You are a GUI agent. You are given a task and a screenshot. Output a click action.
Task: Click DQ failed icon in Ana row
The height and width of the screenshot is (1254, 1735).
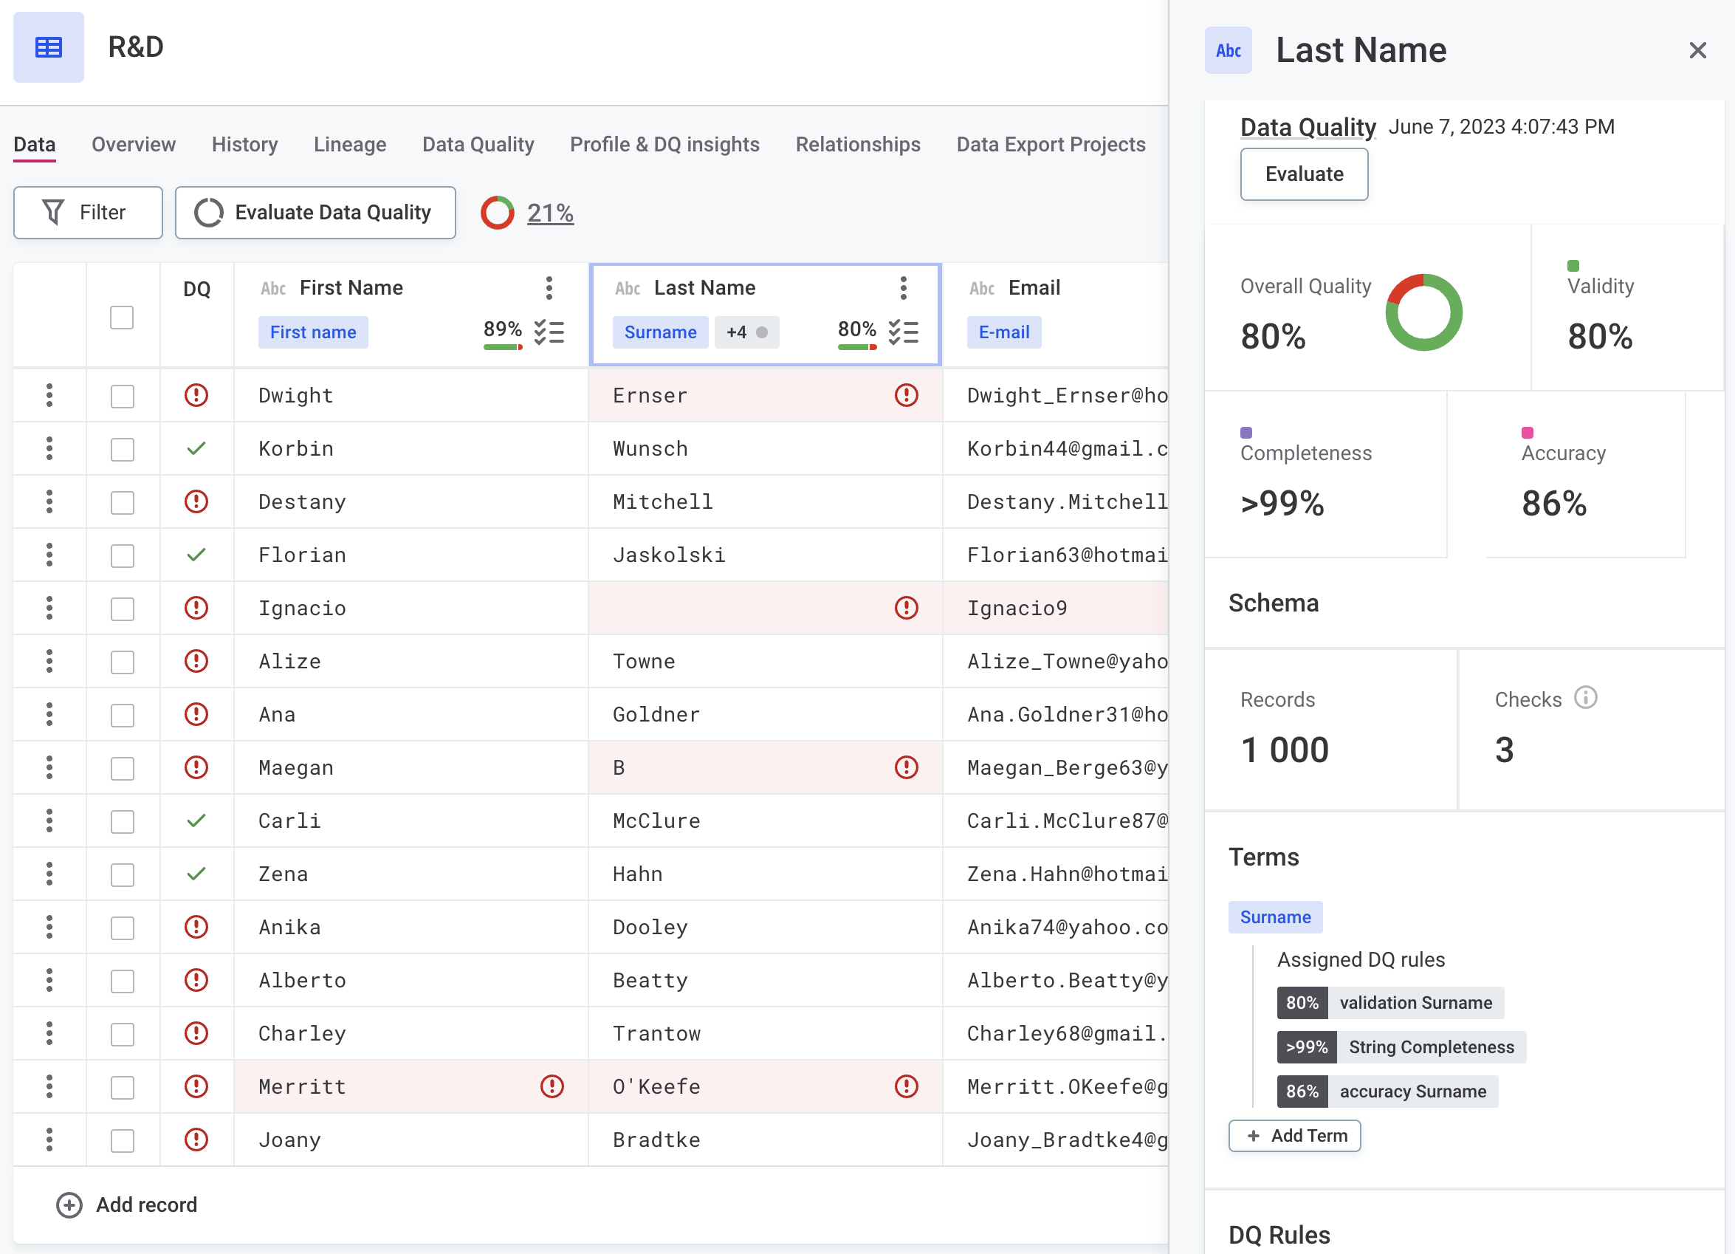coord(196,715)
